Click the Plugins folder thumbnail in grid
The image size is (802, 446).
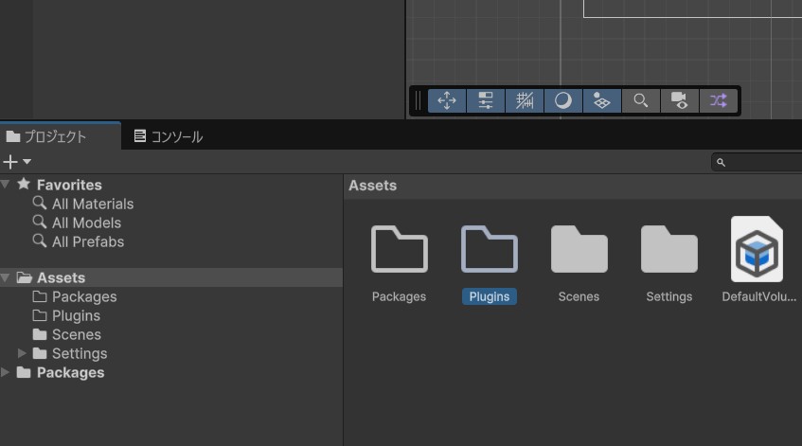coord(489,249)
